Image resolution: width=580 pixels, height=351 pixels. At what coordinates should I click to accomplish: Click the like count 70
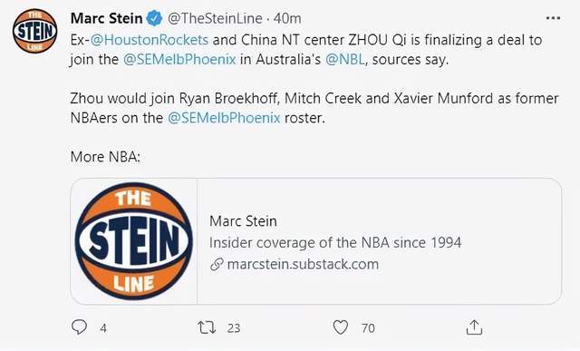click(368, 328)
